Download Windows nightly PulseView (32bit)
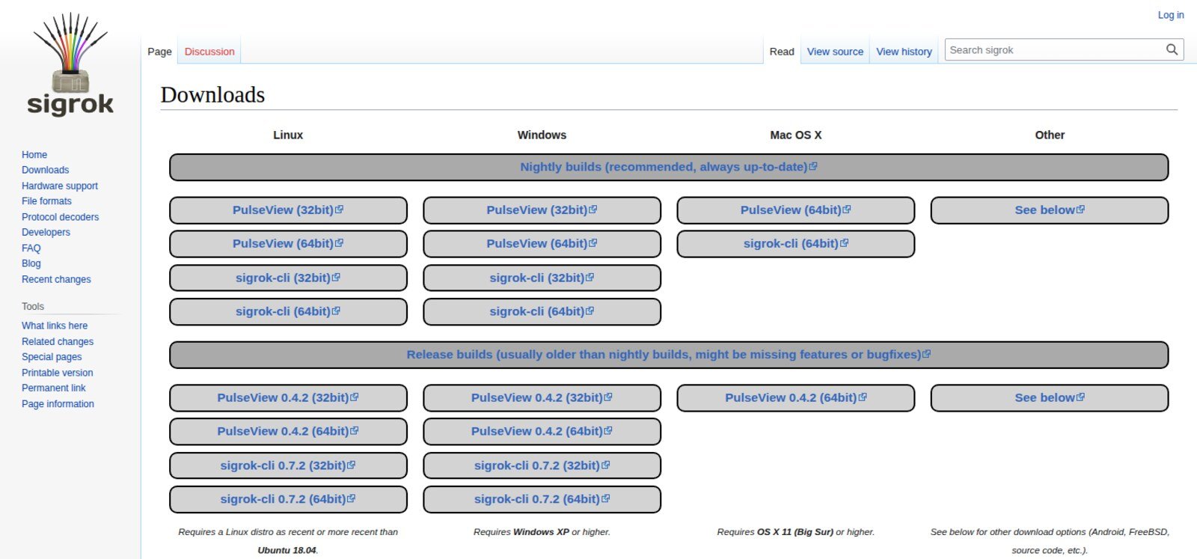This screenshot has height=559, width=1197. point(542,210)
